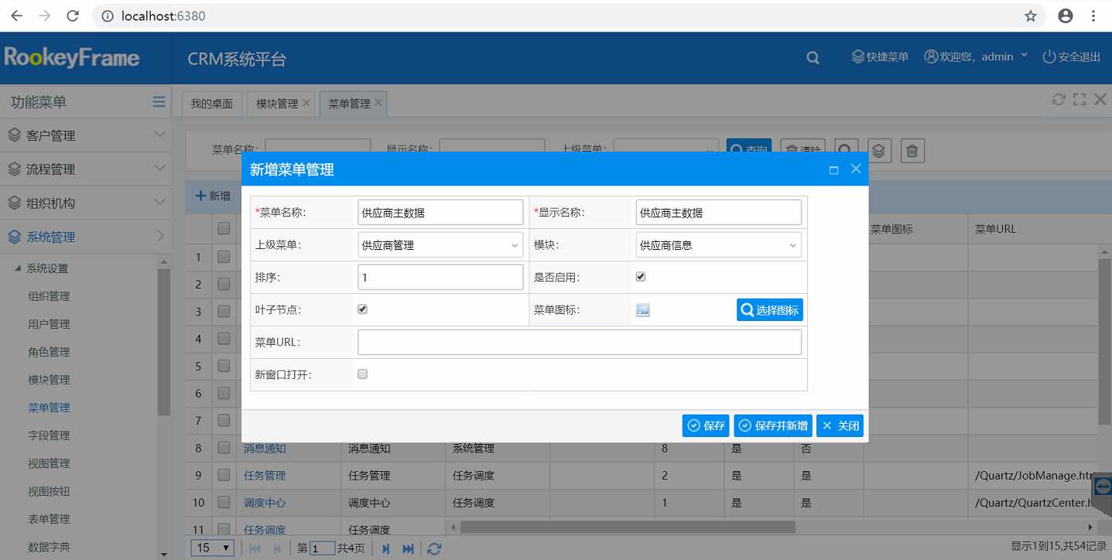Go to last page in pager

(x=408, y=548)
